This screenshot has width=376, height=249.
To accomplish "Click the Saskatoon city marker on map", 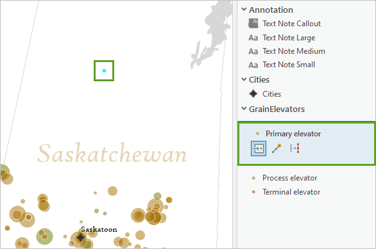I will 81,237.
